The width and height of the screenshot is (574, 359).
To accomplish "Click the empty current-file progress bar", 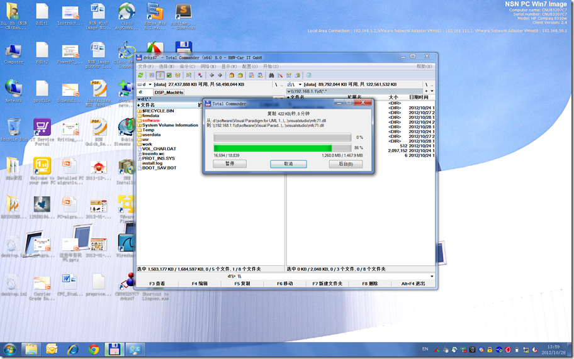I will [283, 138].
